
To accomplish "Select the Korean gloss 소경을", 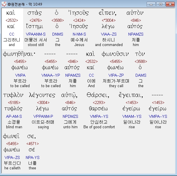I will pos(14,122).
